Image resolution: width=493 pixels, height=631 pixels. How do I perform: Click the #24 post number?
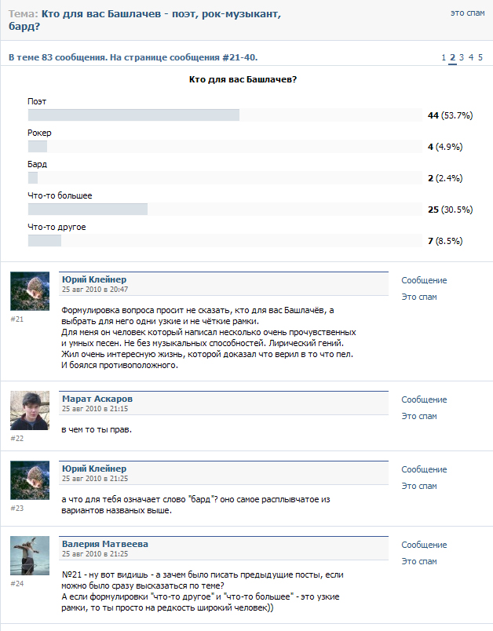[17, 583]
